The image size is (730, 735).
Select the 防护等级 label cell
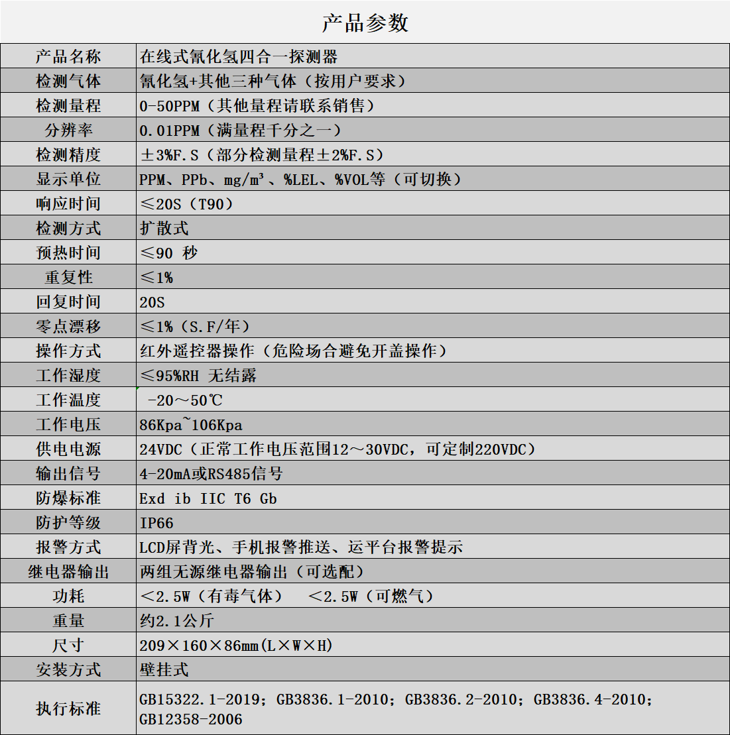coord(68,522)
